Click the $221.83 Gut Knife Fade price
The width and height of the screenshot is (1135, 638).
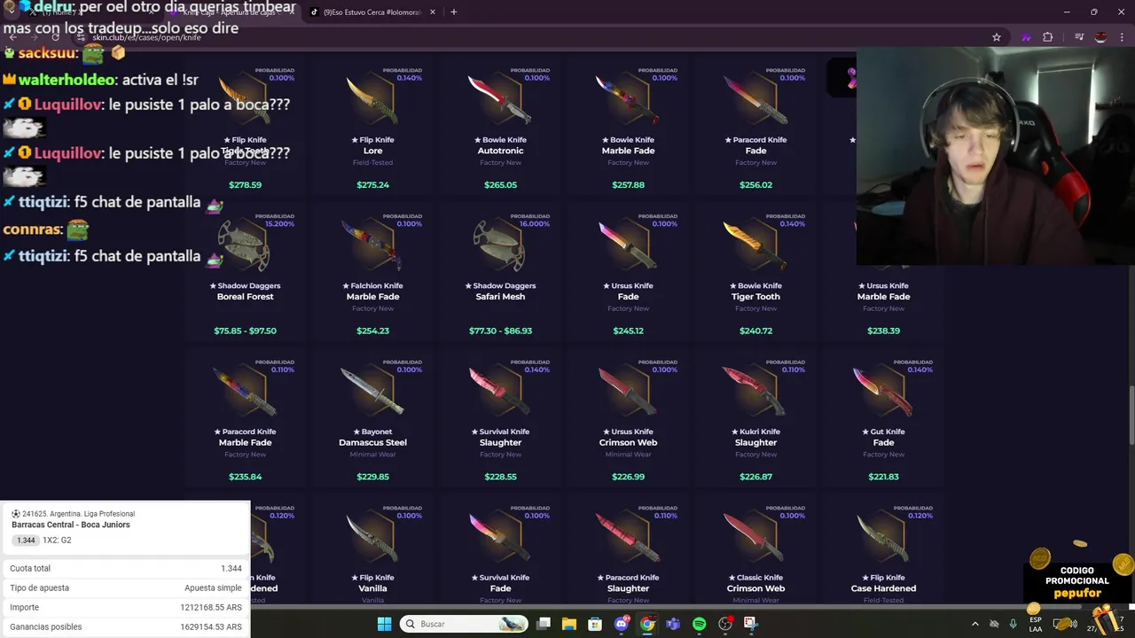pyautogui.click(x=883, y=477)
